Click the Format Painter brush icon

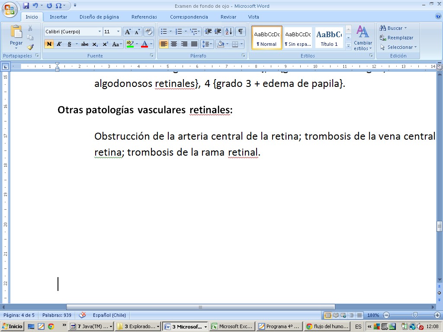pyautogui.click(x=30, y=47)
